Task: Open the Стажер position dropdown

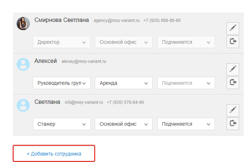Action: pos(62,124)
